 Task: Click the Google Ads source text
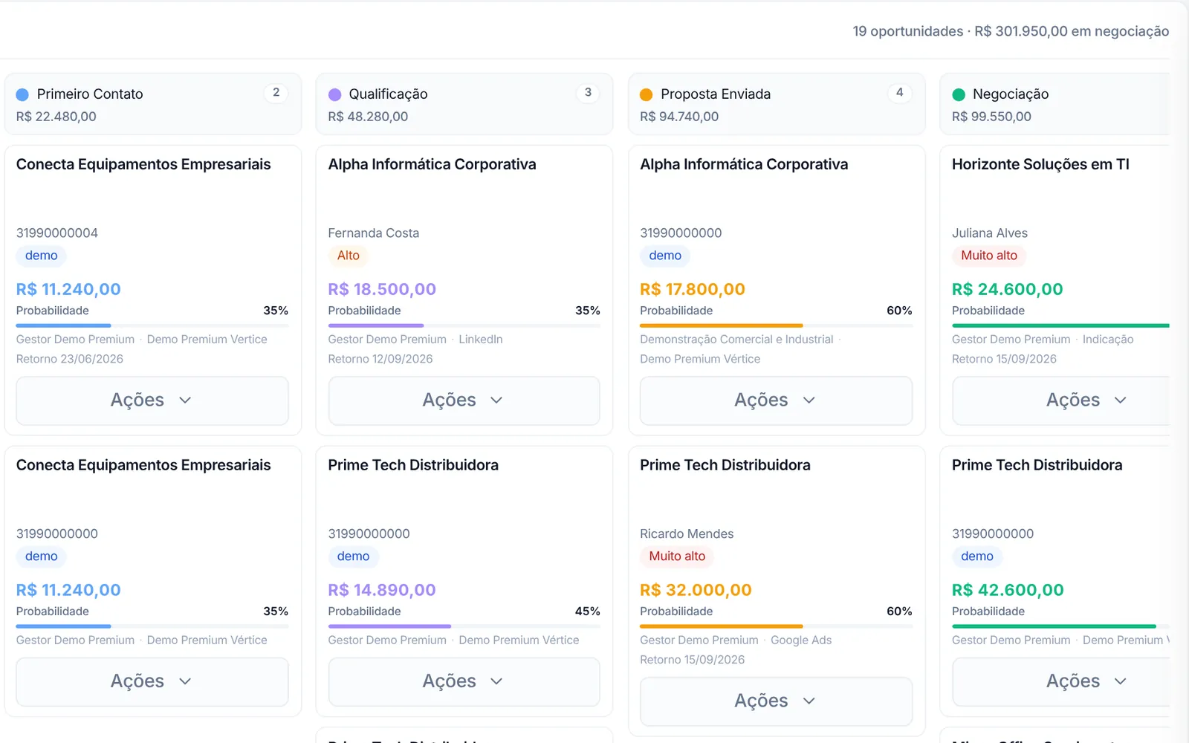(x=801, y=640)
